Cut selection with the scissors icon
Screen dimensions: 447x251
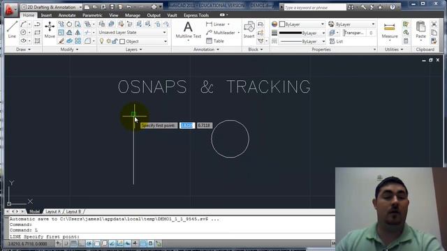[434, 24]
